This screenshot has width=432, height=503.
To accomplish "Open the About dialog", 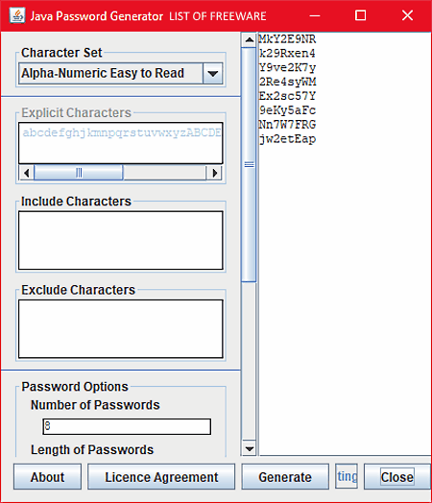I will pos(47,477).
